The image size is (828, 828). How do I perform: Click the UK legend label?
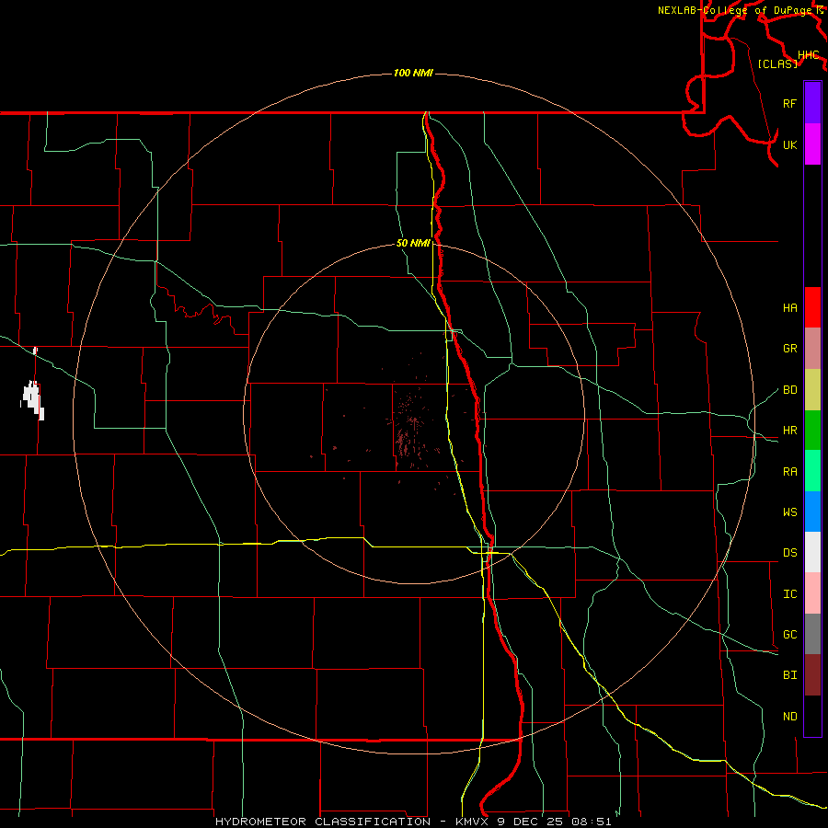point(789,144)
